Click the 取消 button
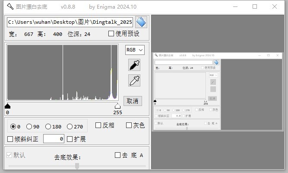288x173 pixels. point(133,101)
